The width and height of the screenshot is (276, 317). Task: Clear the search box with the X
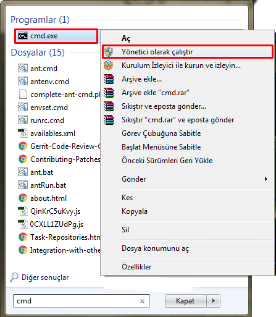coord(142,302)
